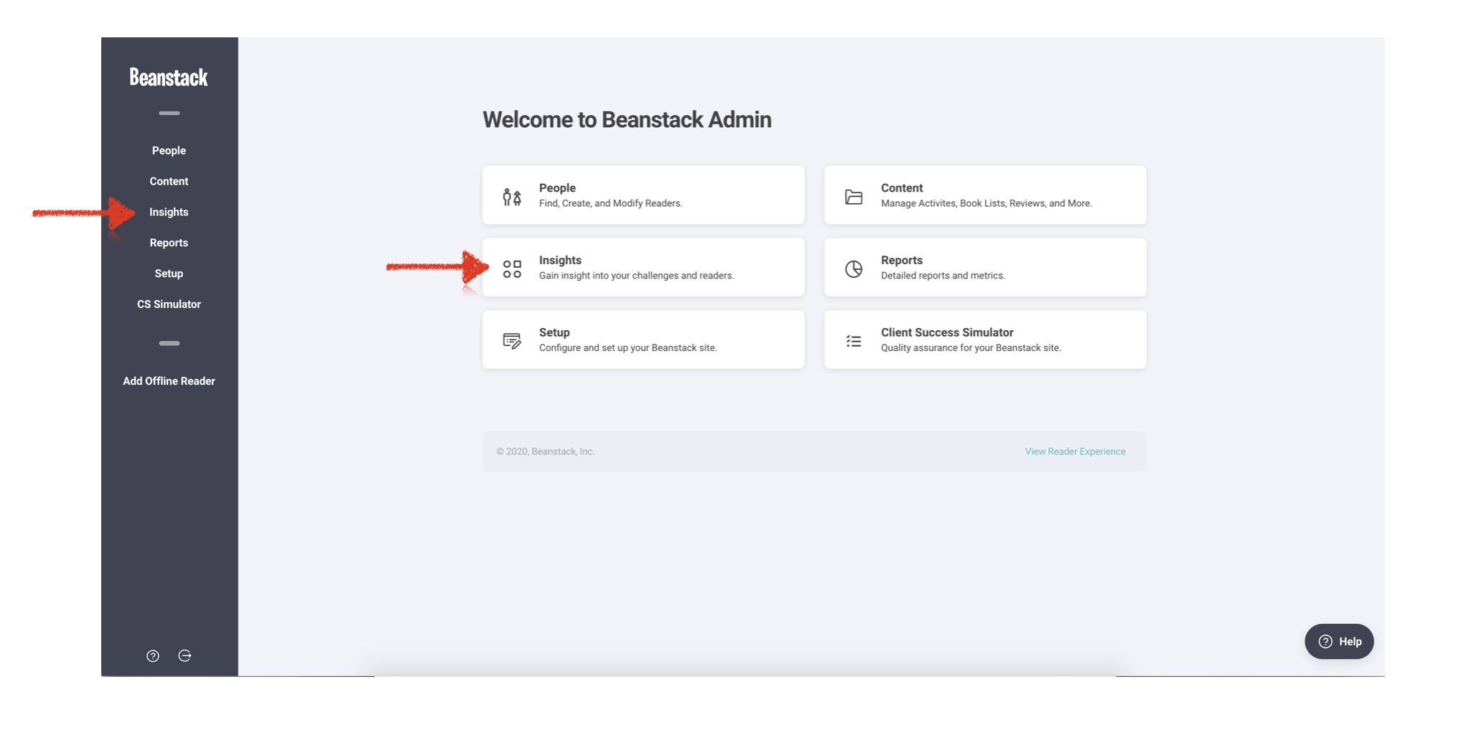The height and width of the screenshot is (738, 1469).
Task: Click the Client Success Simulator checklist icon
Action: pos(854,341)
